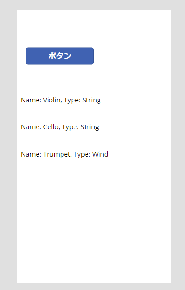This screenshot has height=290, width=185.
Task: Click blank canvas beside the ボタン button
Action: pyautogui.click(x=131, y=56)
